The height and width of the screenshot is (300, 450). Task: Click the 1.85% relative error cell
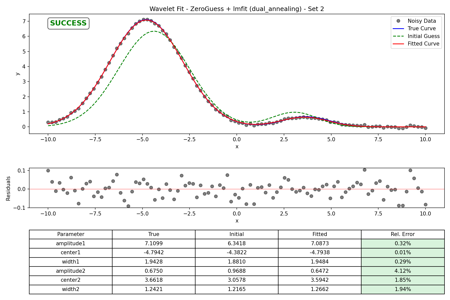[403, 280]
